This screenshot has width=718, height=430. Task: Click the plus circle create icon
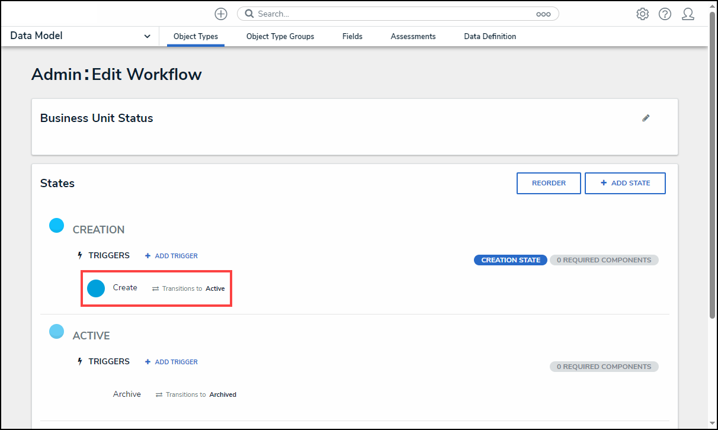pos(220,14)
